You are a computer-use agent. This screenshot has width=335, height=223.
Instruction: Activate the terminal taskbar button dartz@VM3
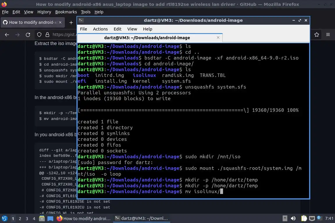[142, 219]
